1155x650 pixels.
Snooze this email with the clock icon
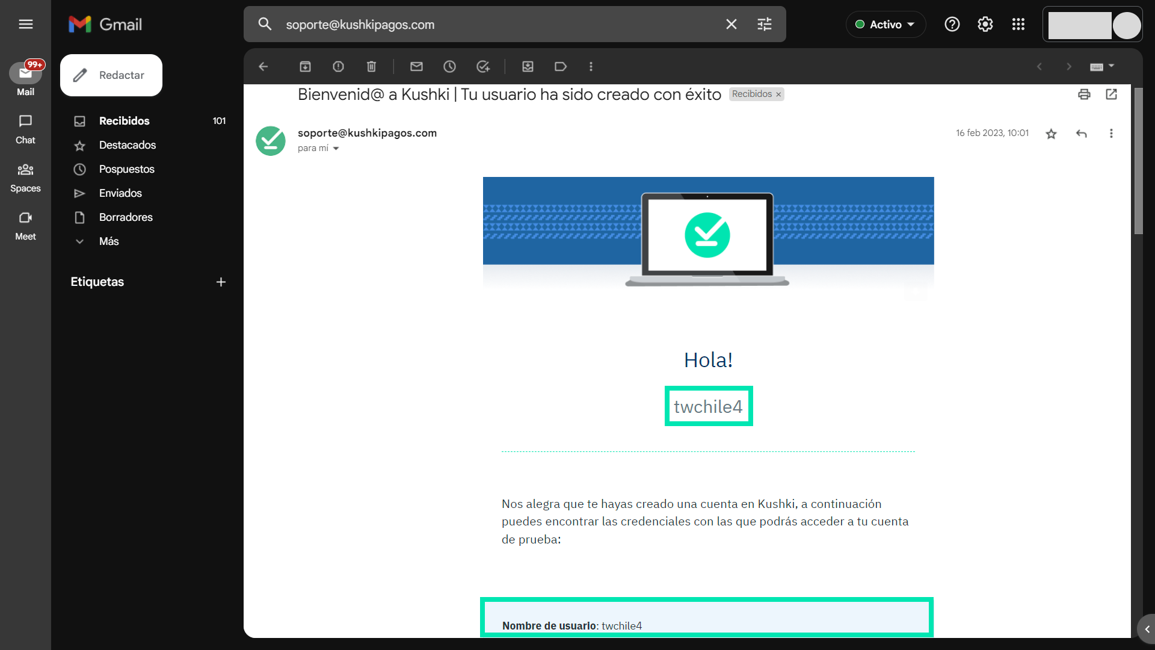coord(449,67)
